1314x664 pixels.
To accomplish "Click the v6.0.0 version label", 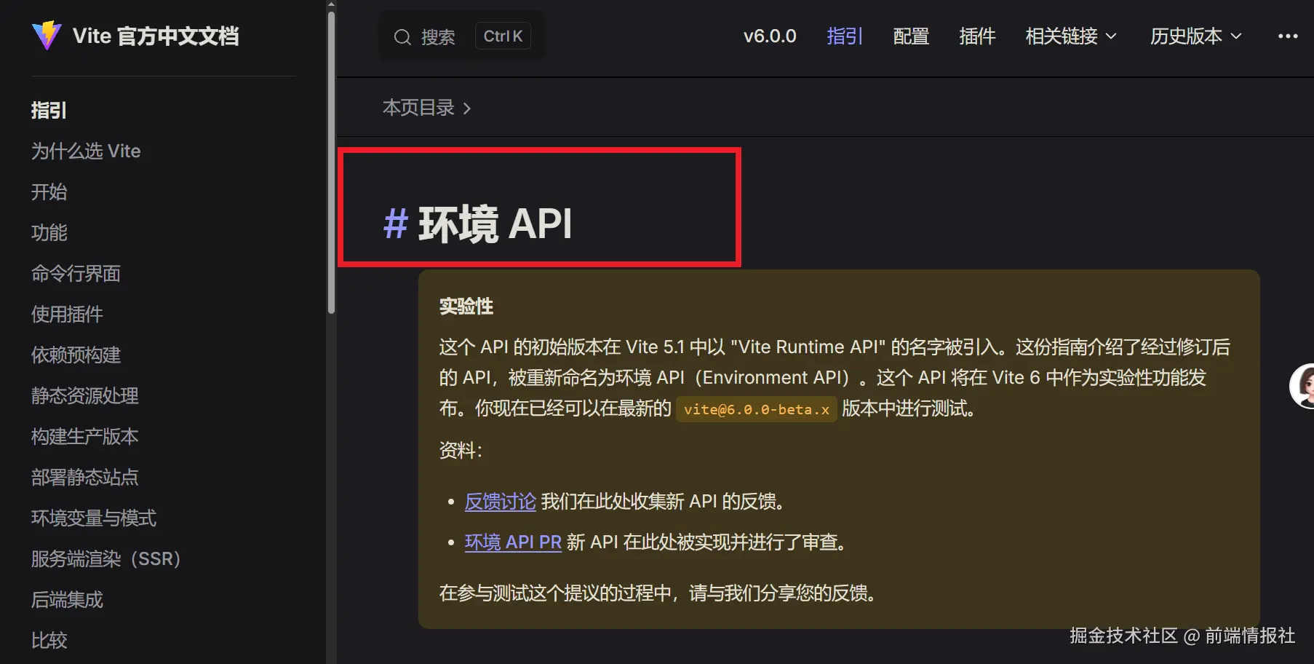I will 769,36.
